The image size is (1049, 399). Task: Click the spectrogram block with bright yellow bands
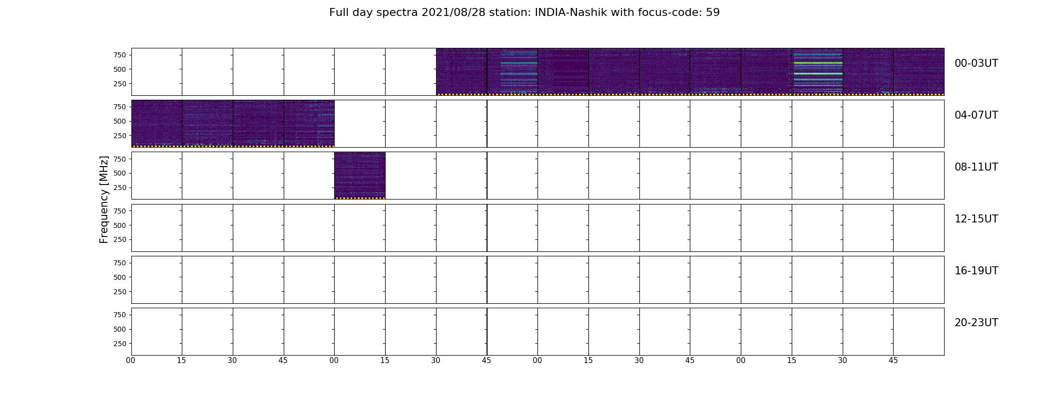(817, 71)
